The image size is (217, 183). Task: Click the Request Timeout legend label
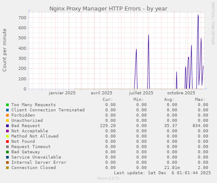[x=31, y=147]
